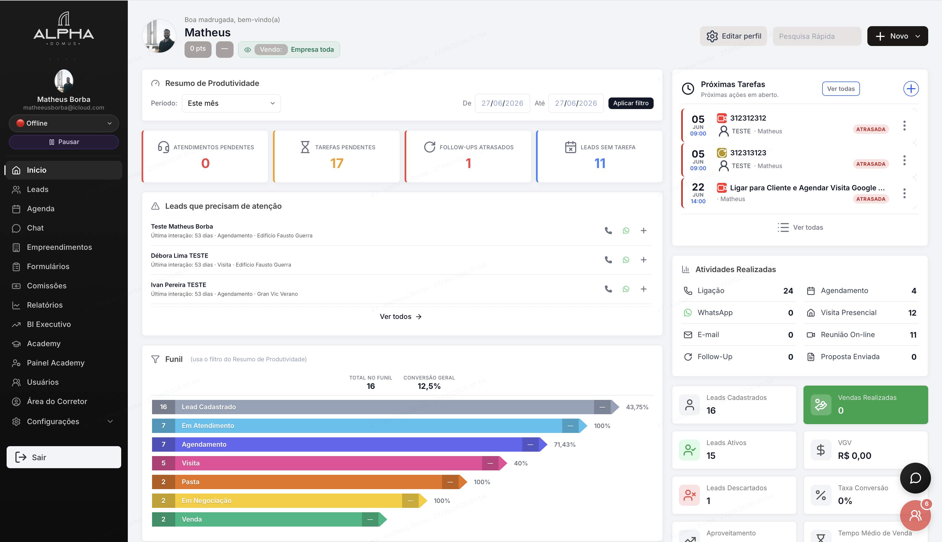This screenshot has height=542, width=942.
Task: Click the outlined Ver todas button beside Próximas Tarefas
Action: 840,89
